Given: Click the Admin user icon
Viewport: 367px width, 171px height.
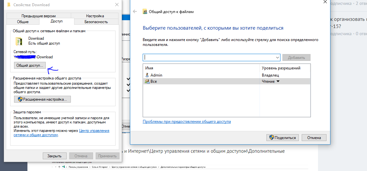Looking at the screenshot, I should pyautogui.click(x=147, y=75).
